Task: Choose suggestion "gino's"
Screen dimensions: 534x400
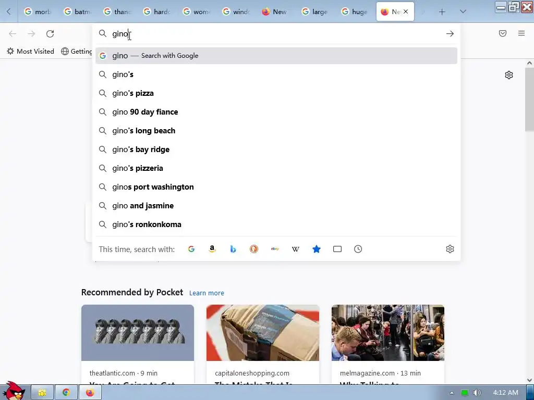Action: 276,74
